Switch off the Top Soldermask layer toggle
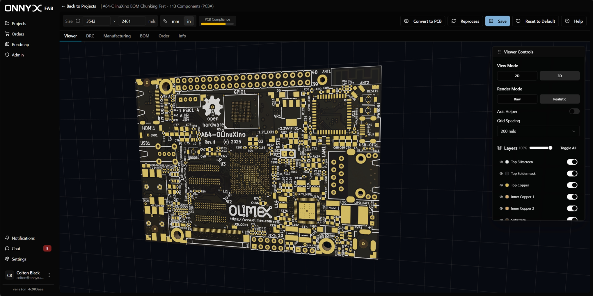The width and height of the screenshot is (593, 296). point(572,173)
